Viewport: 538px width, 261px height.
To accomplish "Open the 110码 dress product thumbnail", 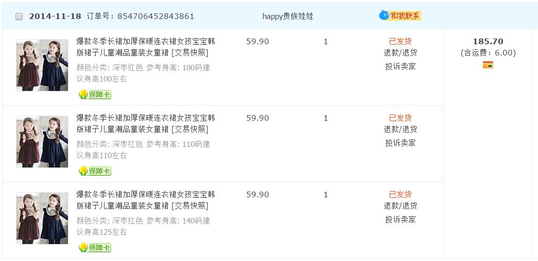I will click(x=42, y=142).
